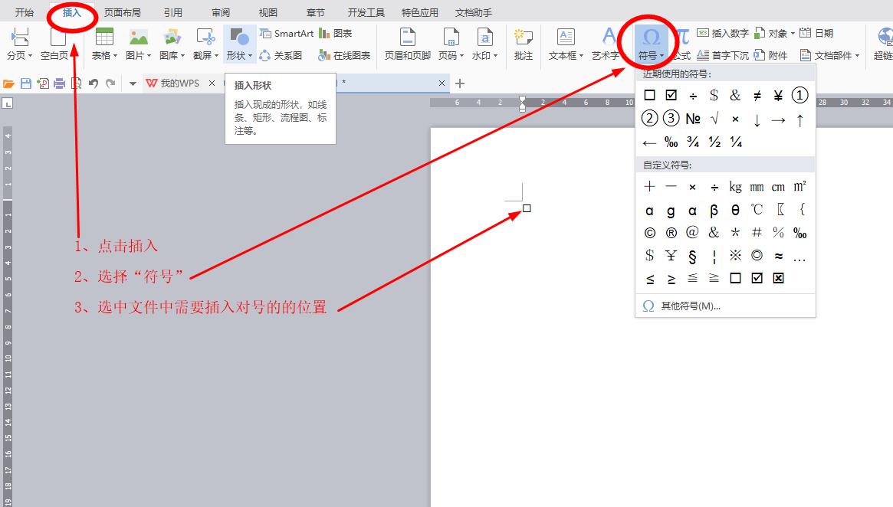Click the 插入数字 insert number button
893x507 pixels.
click(x=723, y=34)
